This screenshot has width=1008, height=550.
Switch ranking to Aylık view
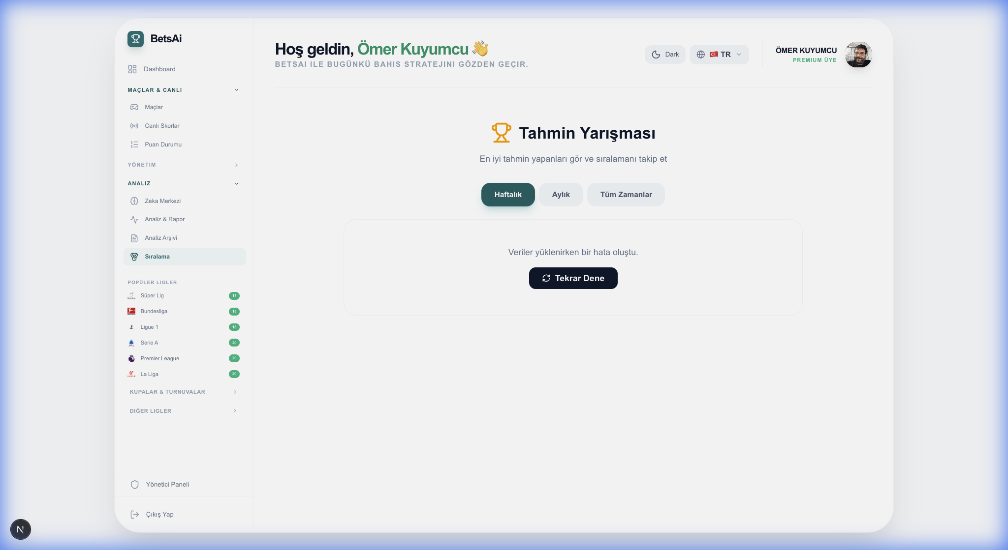(x=561, y=194)
